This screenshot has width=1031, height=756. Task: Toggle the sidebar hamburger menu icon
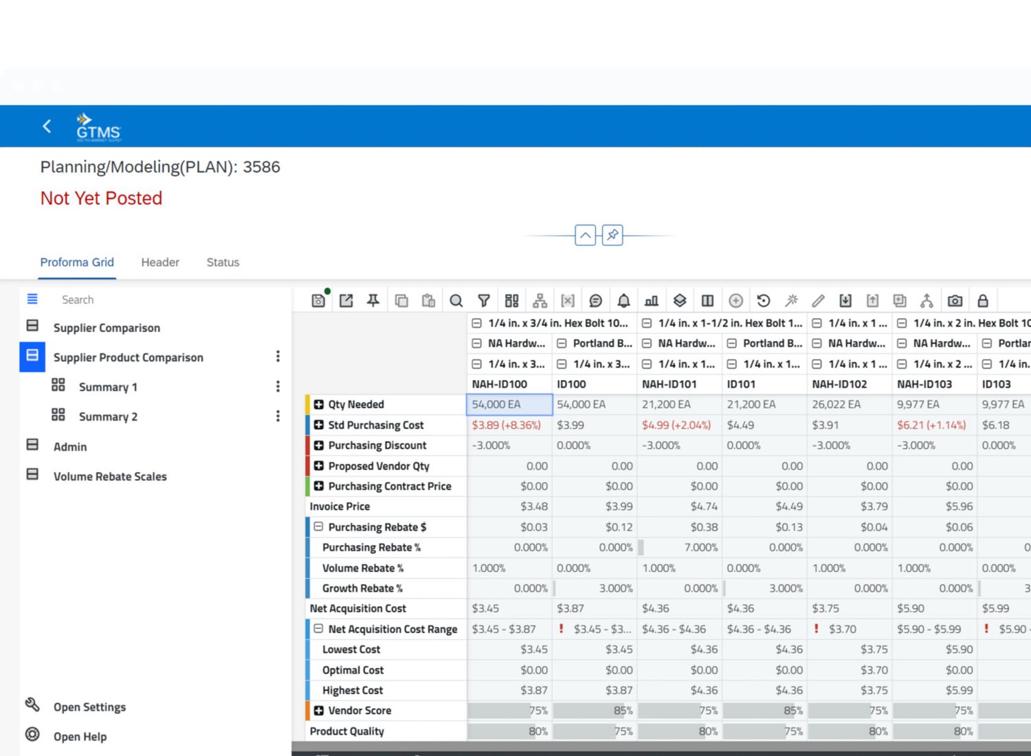click(x=32, y=299)
